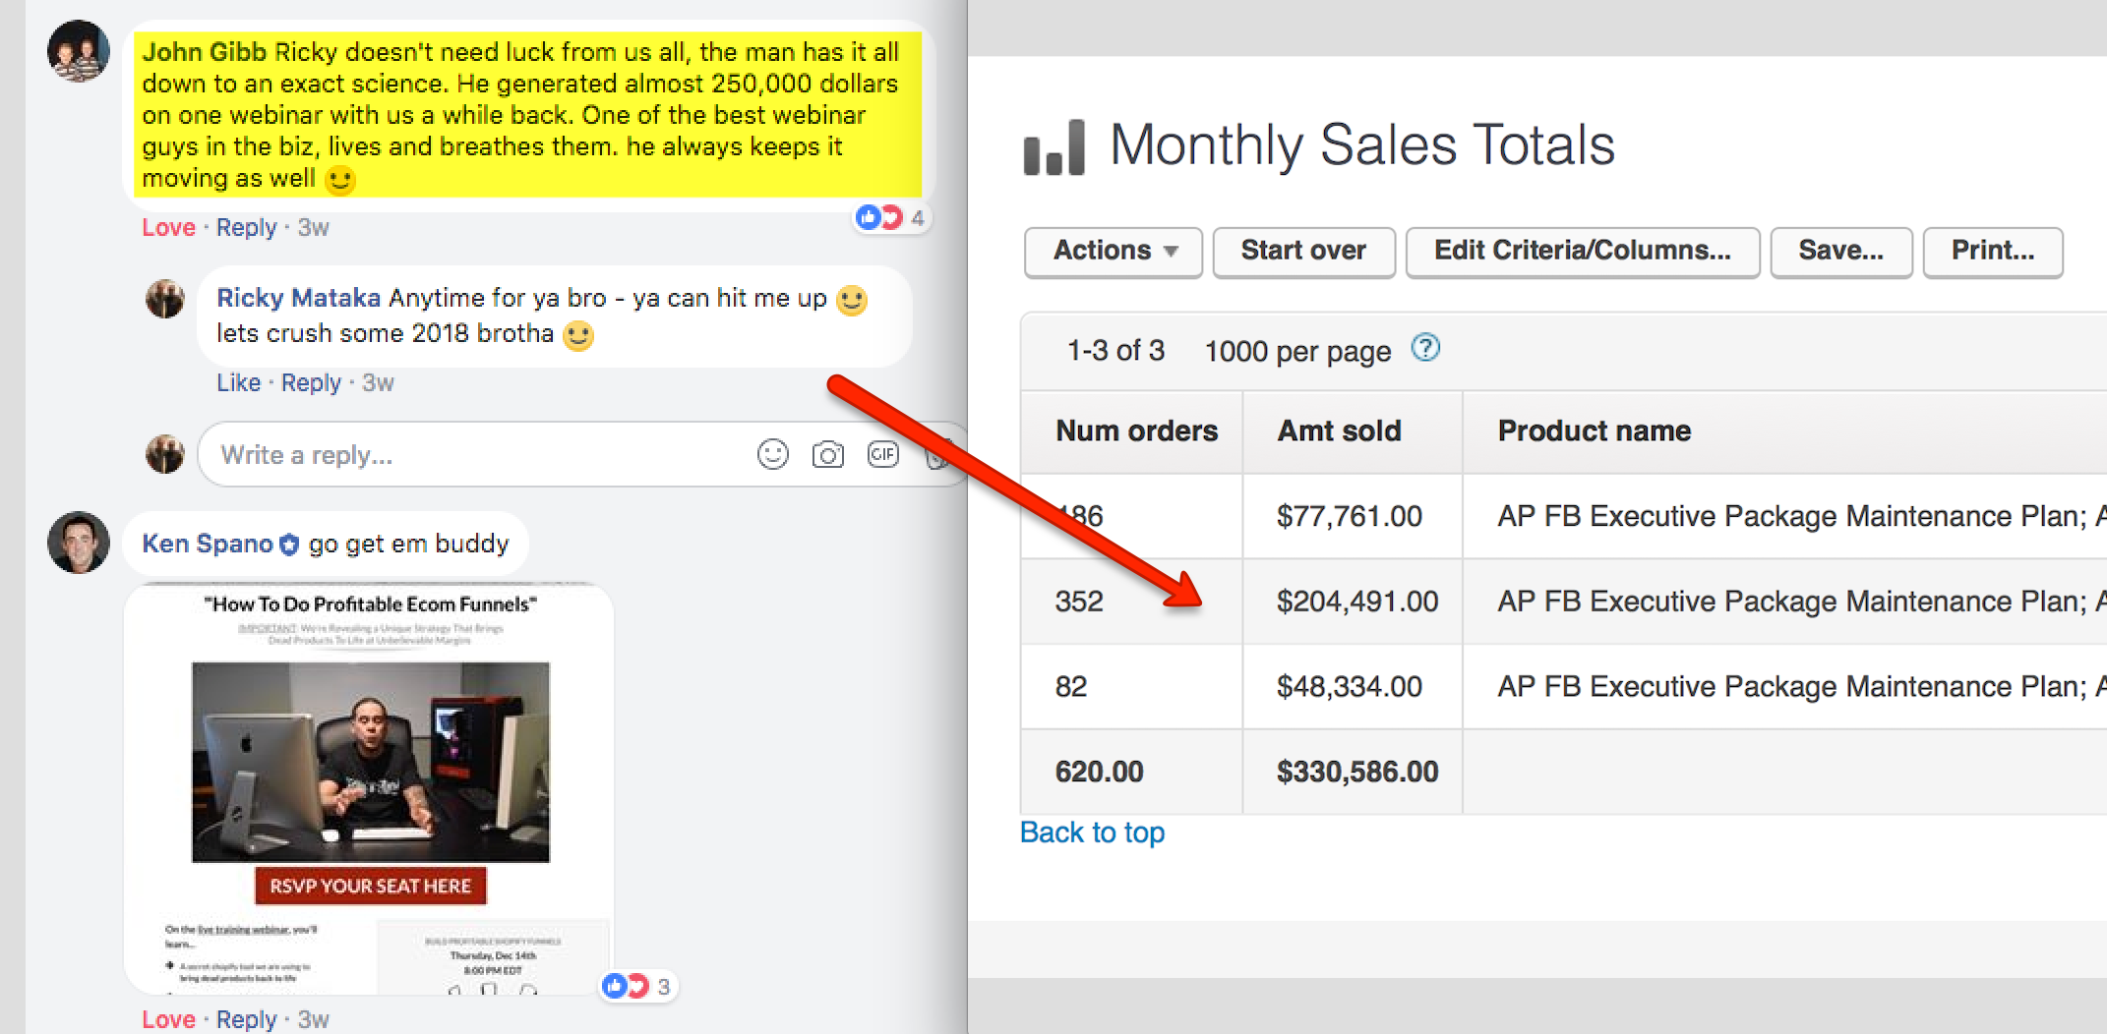Follow the Back to top link
2107x1034 pixels.
(1092, 833)
